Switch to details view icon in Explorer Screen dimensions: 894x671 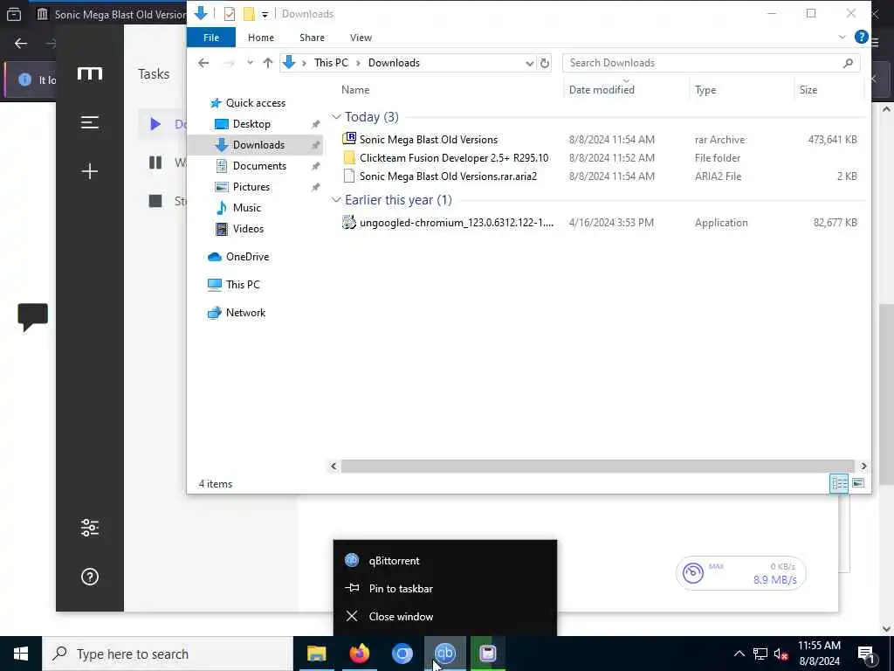839,483
